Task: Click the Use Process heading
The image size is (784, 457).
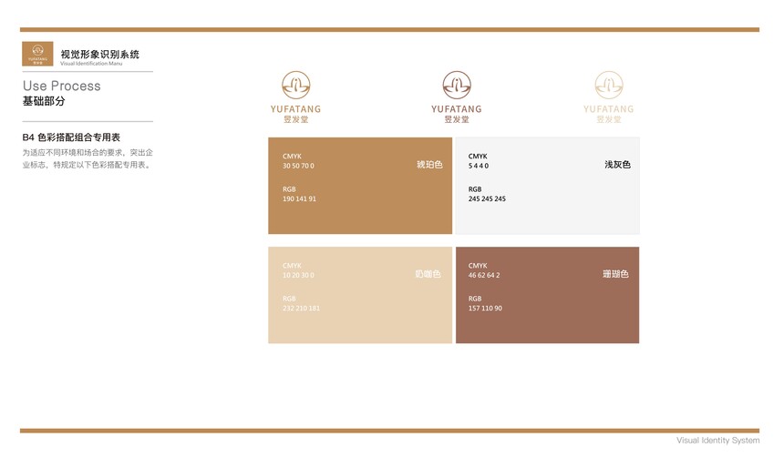Action: click(x=61, y=86)
